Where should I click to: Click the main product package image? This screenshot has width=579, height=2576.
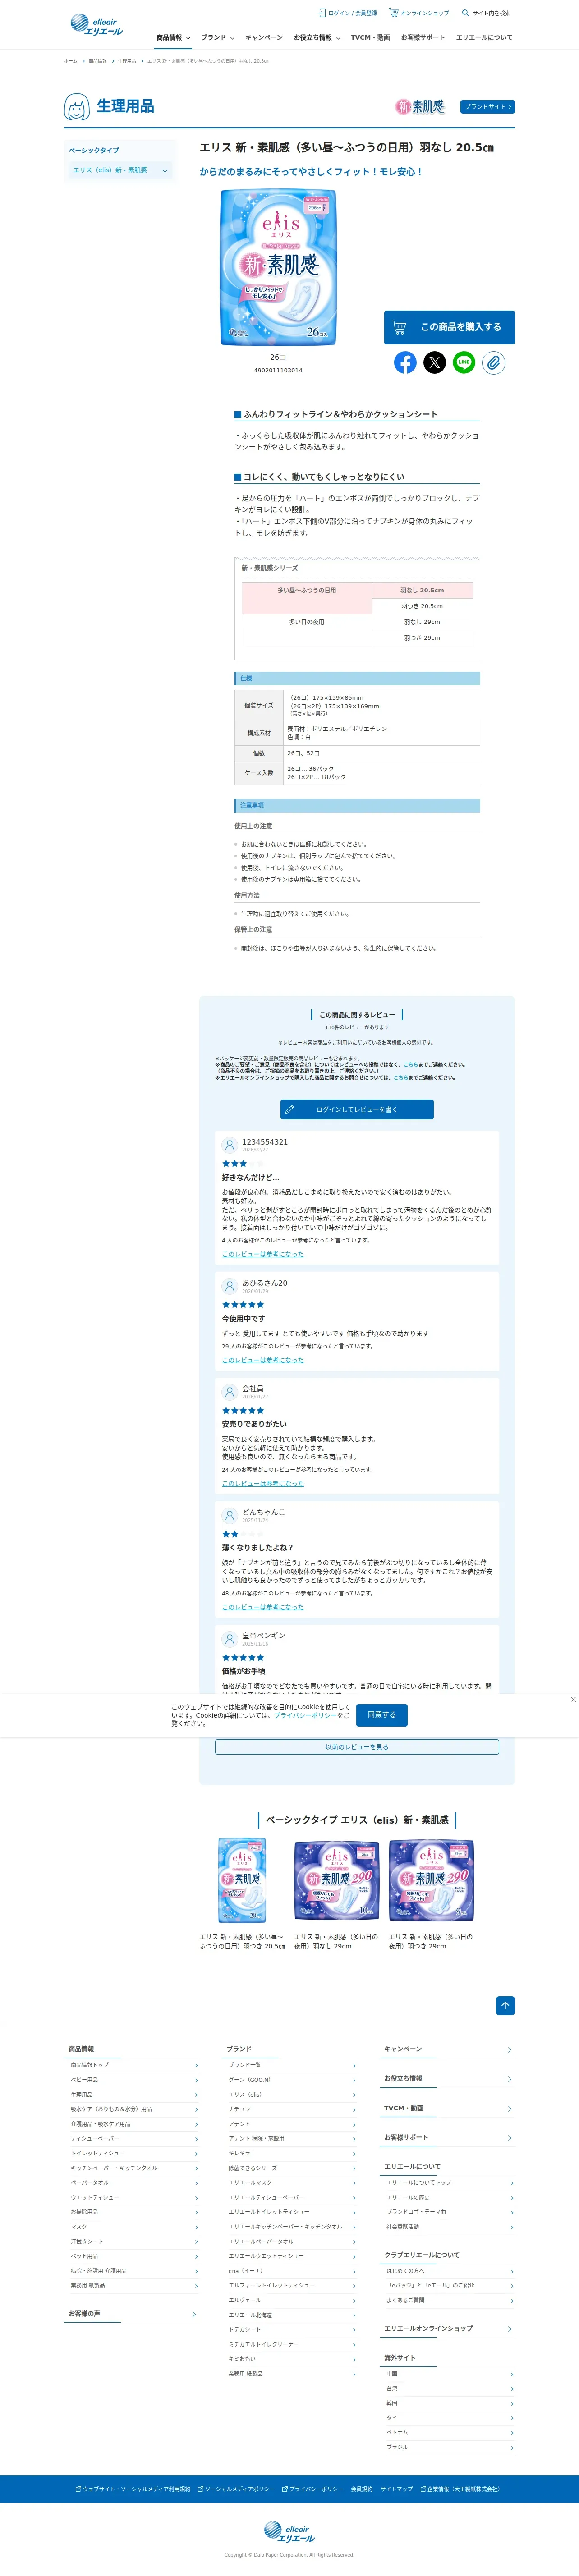pyautogui.click(x=278, y=268)
